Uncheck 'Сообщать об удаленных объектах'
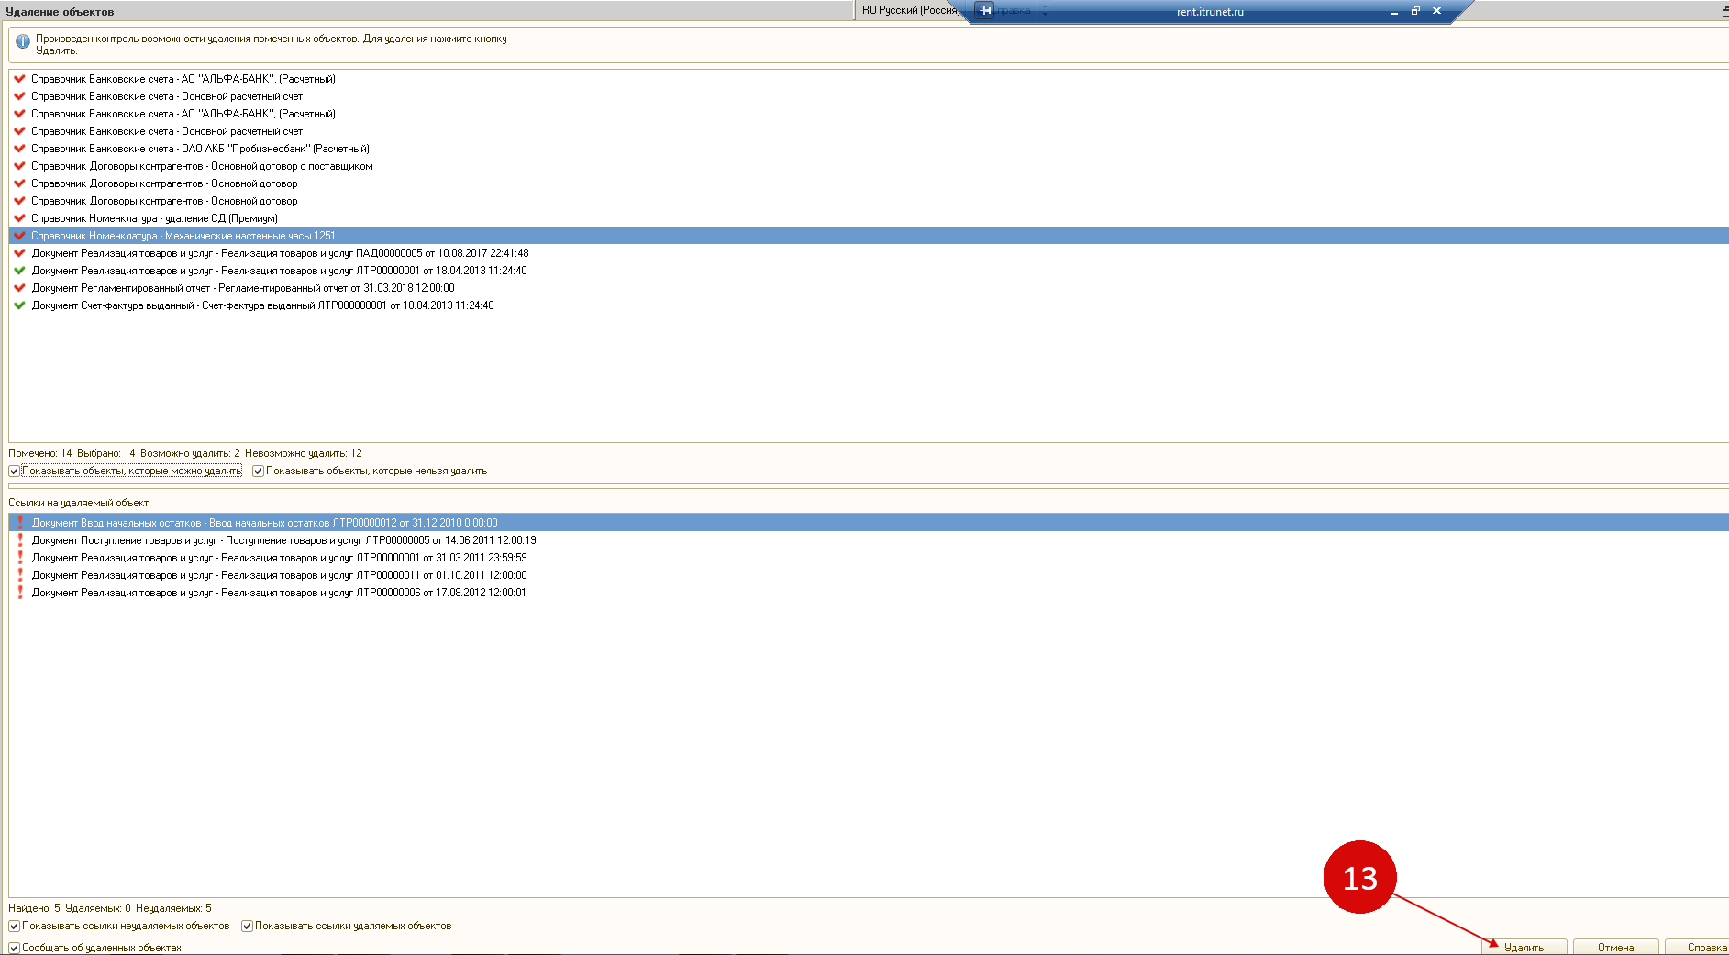This screenshot has width=1729, height=955. point(14,949)
